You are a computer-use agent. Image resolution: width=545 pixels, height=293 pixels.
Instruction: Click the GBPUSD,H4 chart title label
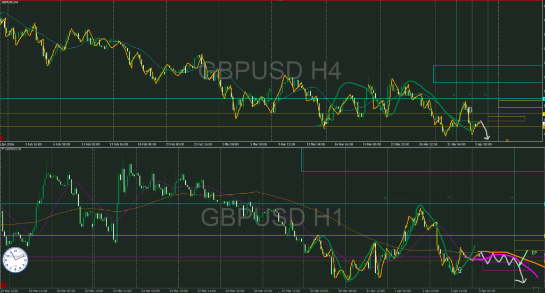tap(11, 3)
